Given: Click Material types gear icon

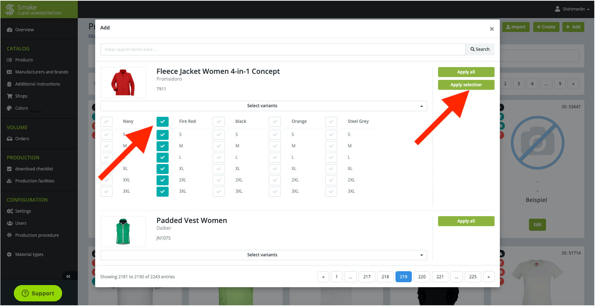Looking at the screenshot, I should tap(10, 255).
